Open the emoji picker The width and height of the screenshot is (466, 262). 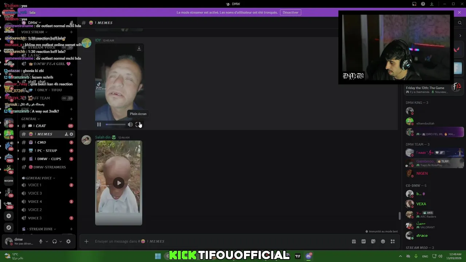(x=383, y=241)
